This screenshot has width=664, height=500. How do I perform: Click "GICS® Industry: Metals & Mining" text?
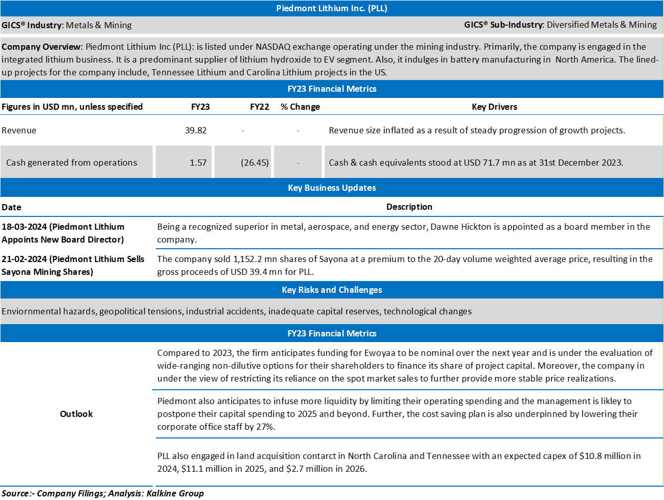coord(67,25)
